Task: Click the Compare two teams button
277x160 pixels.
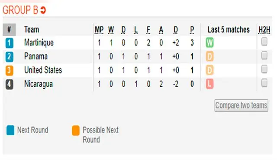Action: [242, 105]
